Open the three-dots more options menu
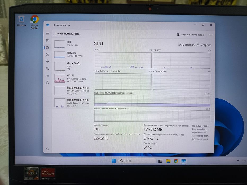Screen dimensions: 247x185 point(211,35)
